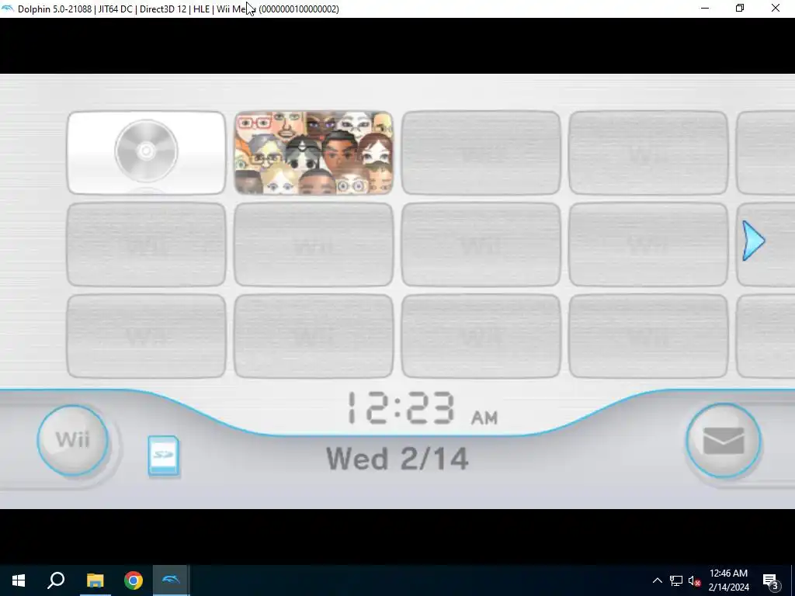Click the Dolphin logo in title bar
The width and height of the screenshot is (795, 596).
click(x=8, y=9)
